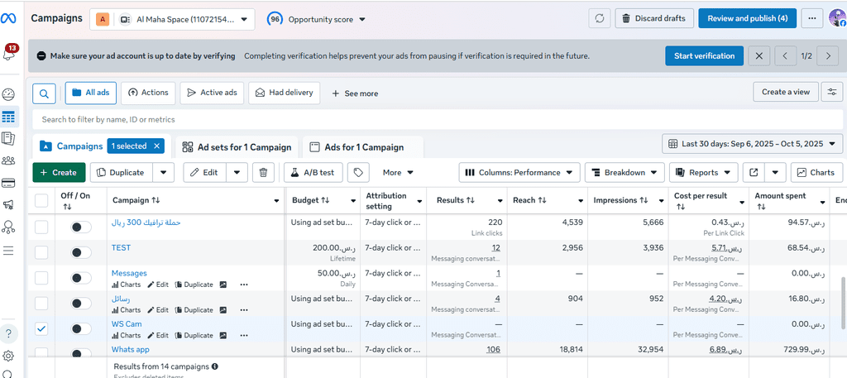Image resolution: width=847 pixels, height=378 pixels.
Task: Uncheck the WS Cam campaign checkbox
Action: 41,328
